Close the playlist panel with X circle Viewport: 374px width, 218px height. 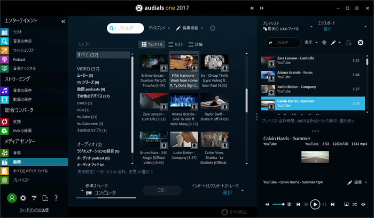[361, 43]
